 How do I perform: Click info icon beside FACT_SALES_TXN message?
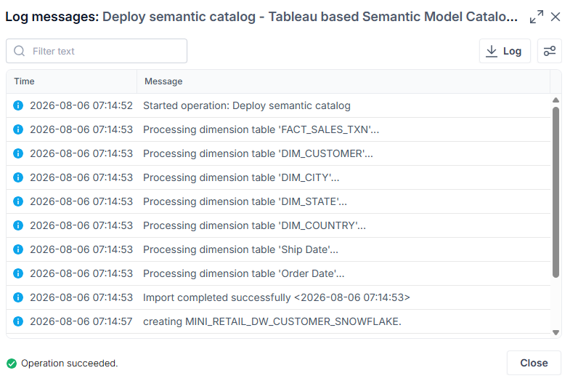point(18,129)
